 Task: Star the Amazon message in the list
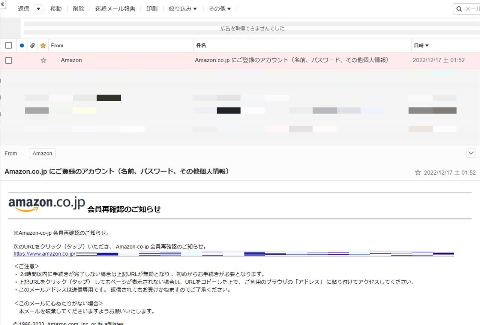pos(43,60)
